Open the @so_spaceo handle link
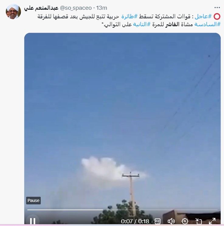Image resolution: width=224 pixels, height=226 pixels. pyautogui.click(x=76, y=8)
